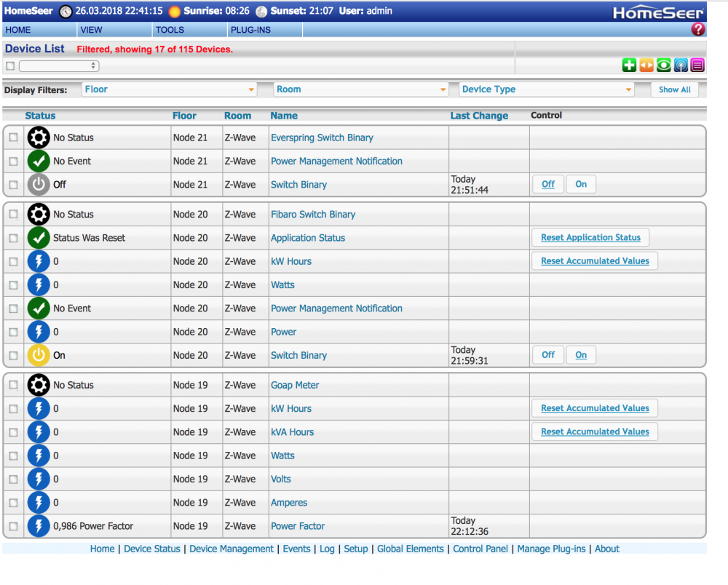Check the box for Power Factor row

click(x=13, y=526)
